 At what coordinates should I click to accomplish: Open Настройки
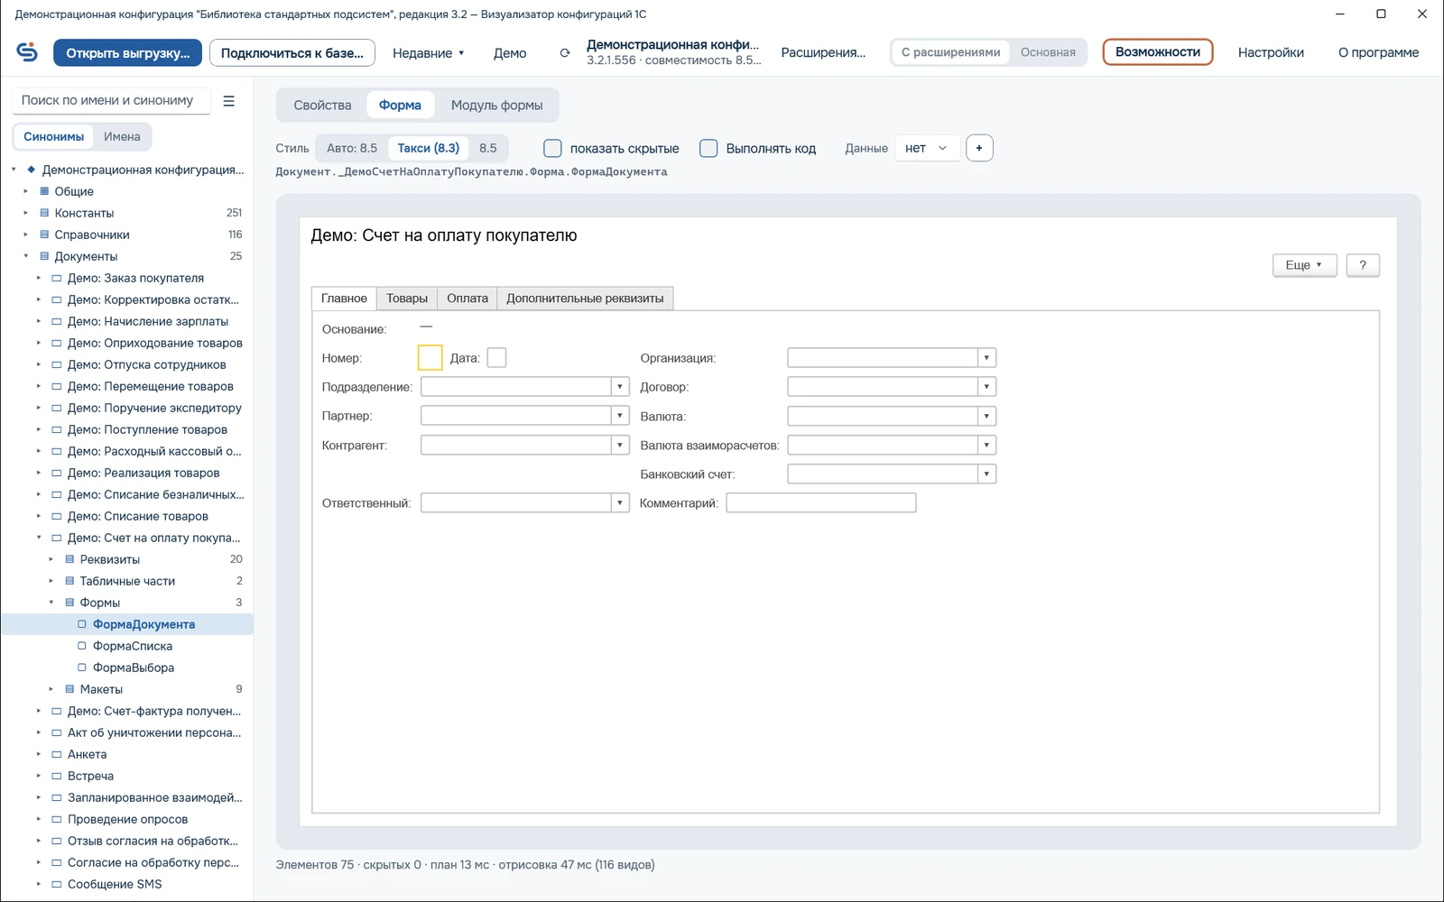pyautogui.click(x=1271, y=53)
